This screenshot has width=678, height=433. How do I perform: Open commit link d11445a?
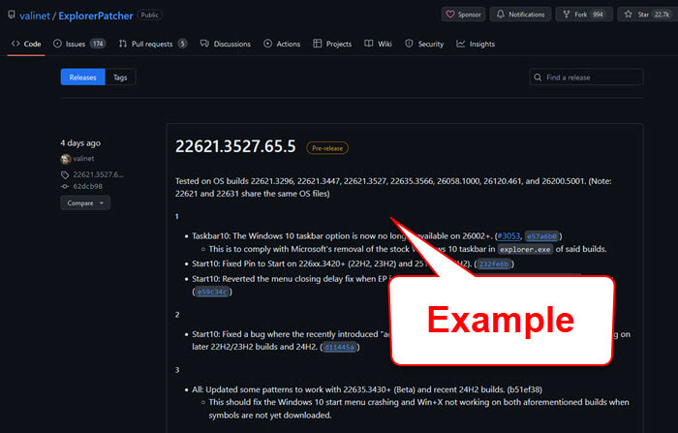(339, 347)
